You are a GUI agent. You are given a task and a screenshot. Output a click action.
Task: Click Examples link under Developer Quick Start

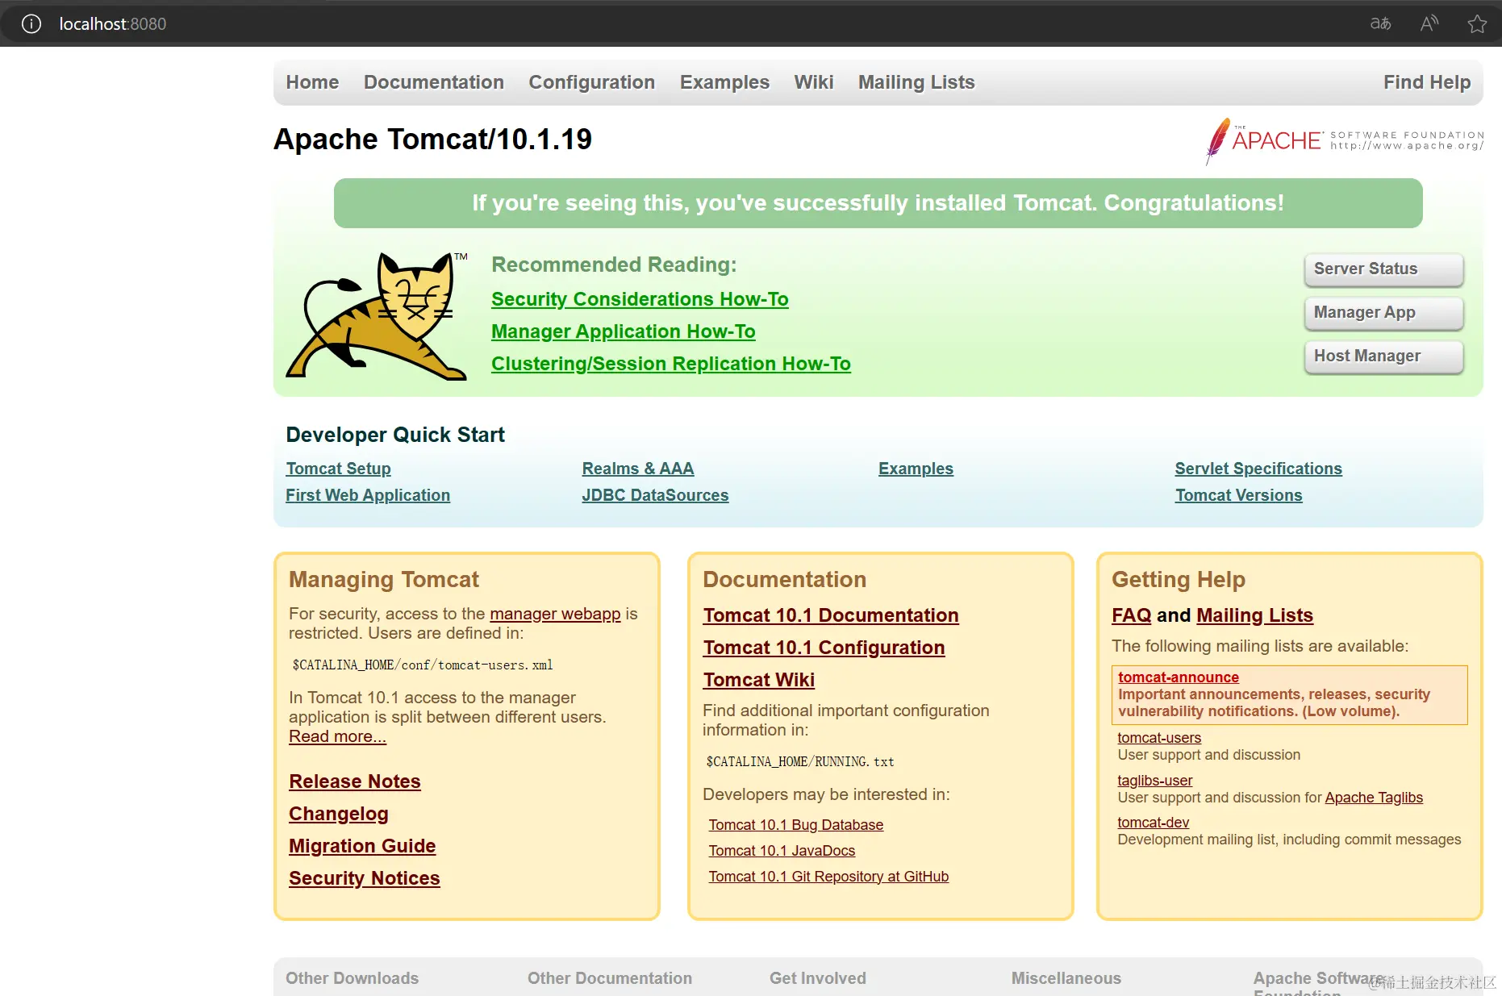click(x=916, y=469)
